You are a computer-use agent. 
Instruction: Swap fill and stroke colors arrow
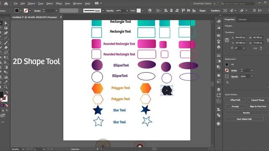click(7, 92)
